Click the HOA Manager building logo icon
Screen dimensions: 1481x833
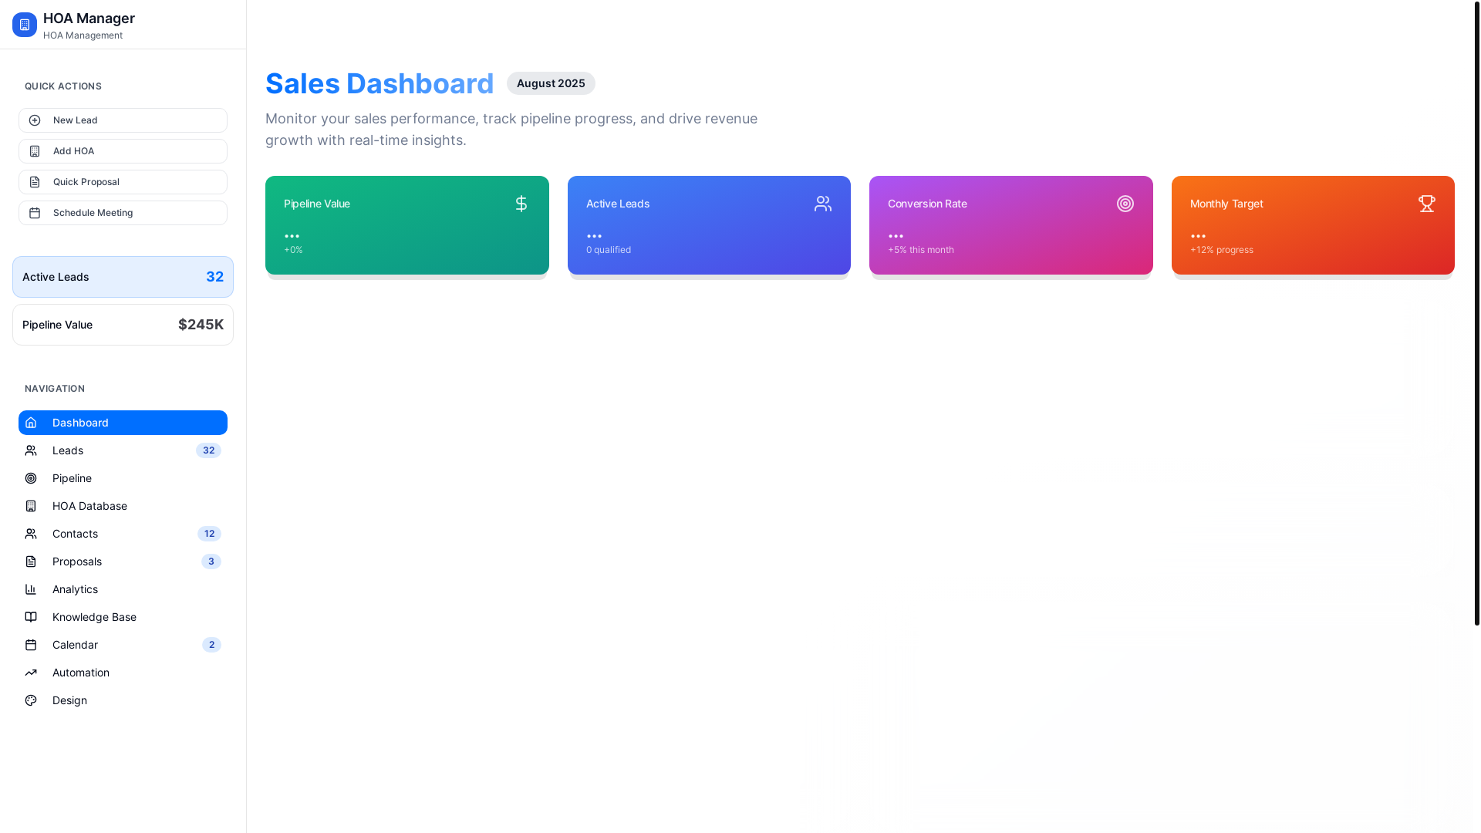click(25, 25)
